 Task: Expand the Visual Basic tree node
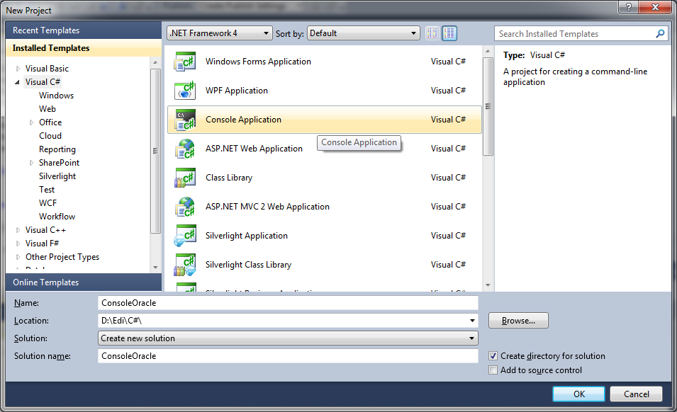pos(18,69)
